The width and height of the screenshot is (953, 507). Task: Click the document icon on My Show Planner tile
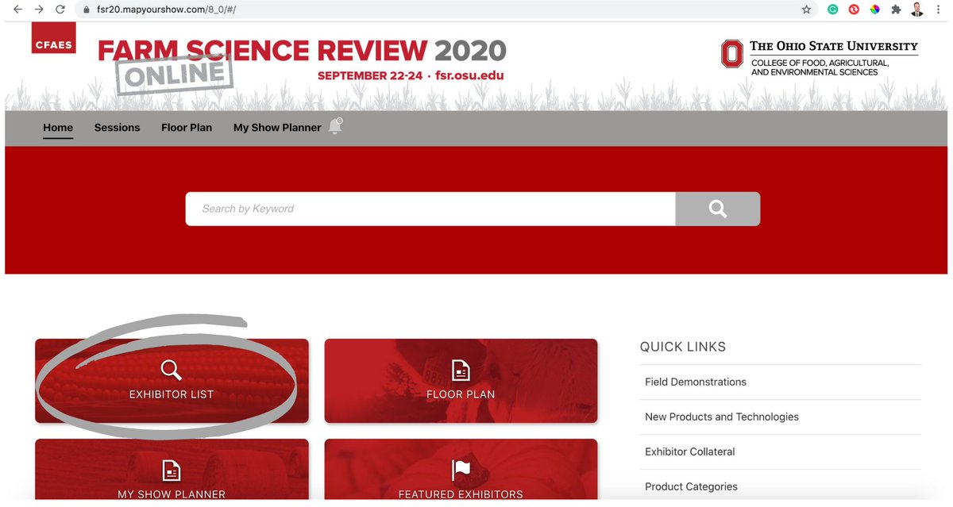tap(172, 471)
